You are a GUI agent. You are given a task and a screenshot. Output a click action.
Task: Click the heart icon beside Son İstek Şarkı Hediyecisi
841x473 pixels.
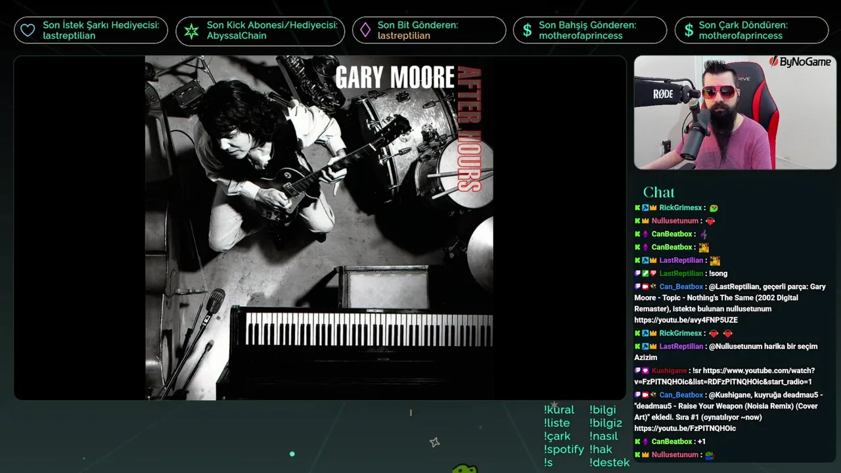coord(28,30)
